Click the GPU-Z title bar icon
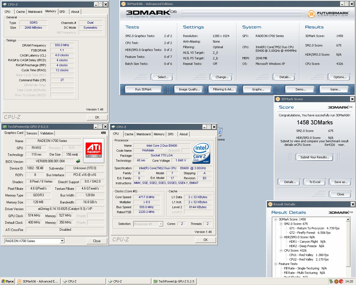The height and width of the screenshot is (285, 356). coord(5,127)
